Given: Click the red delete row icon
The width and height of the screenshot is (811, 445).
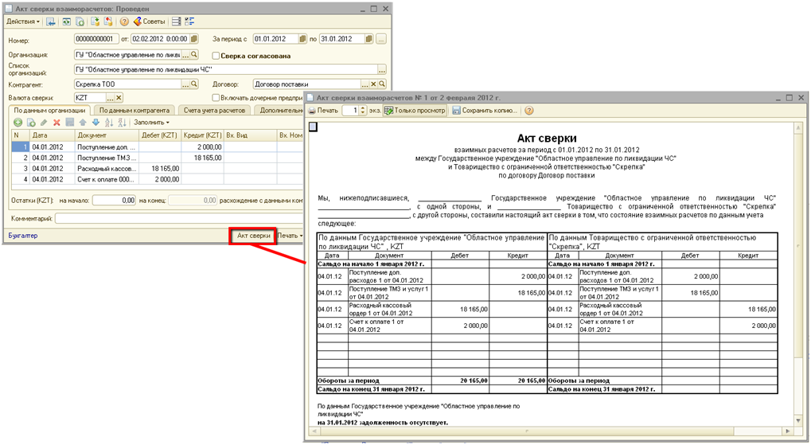Looking at the screenshot, I should (57, 123).
